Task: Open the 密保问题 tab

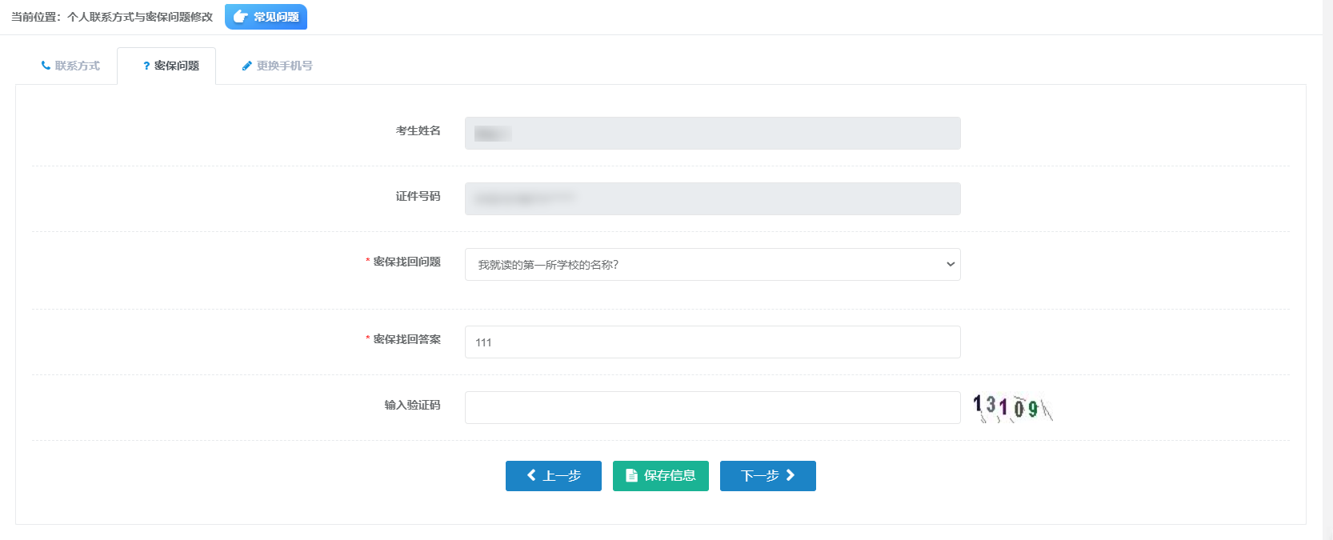Action: pos(166,66)
